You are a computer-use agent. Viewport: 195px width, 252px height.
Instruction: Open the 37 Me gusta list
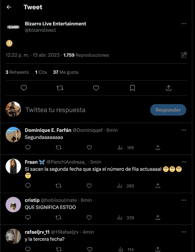[66, 72]
